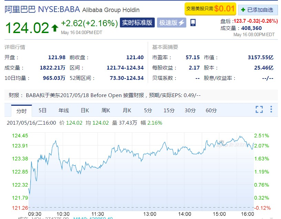
Task: Select the 15分 interval tab
Action: click(169, 111)
